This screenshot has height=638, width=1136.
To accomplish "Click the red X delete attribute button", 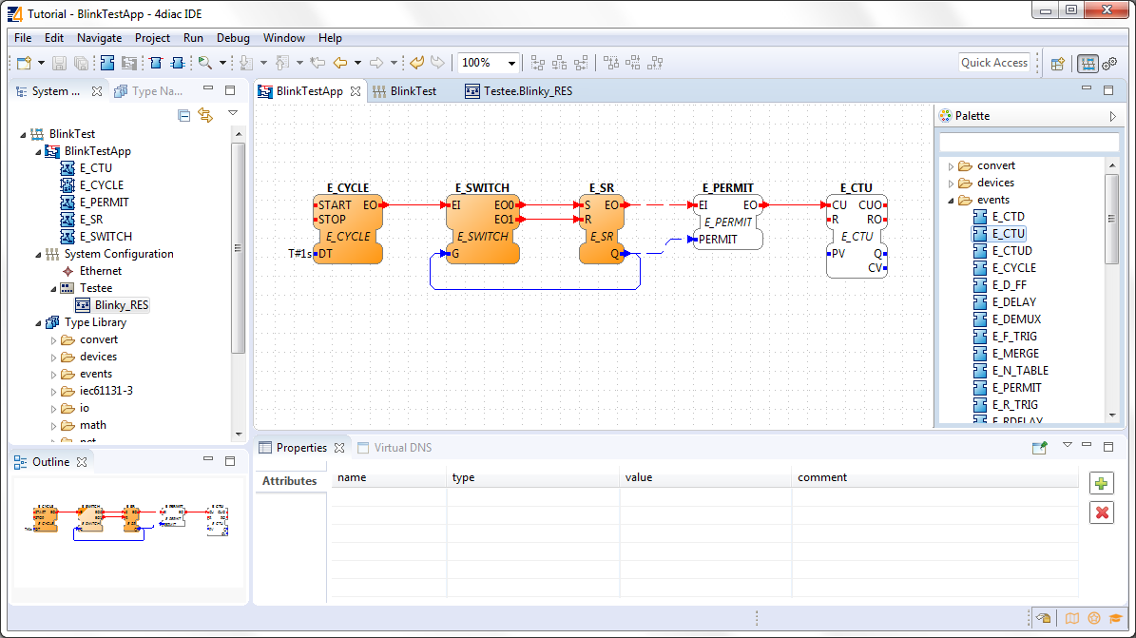I will [x=1102, y=512].
